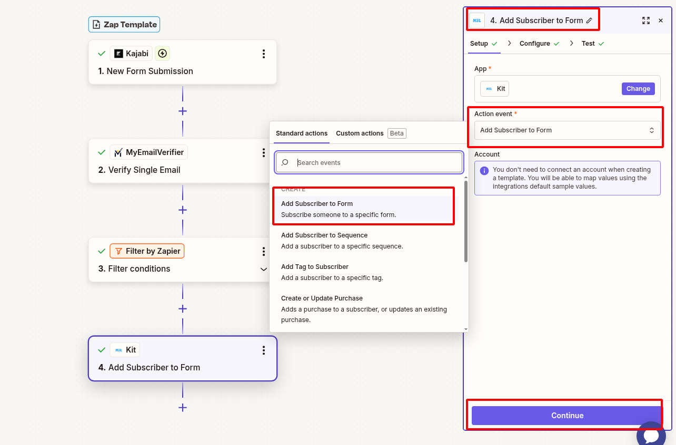Click the Kajabi instant trigger lightning icon
The image size is (676, 445).
click(x=162, y=53)
